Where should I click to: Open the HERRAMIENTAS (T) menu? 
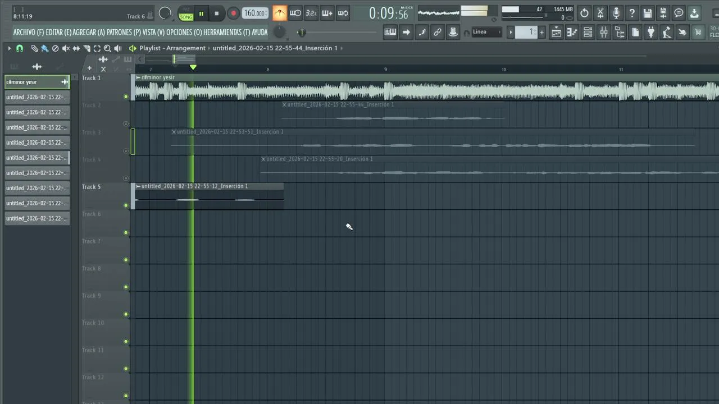[226, 33]
